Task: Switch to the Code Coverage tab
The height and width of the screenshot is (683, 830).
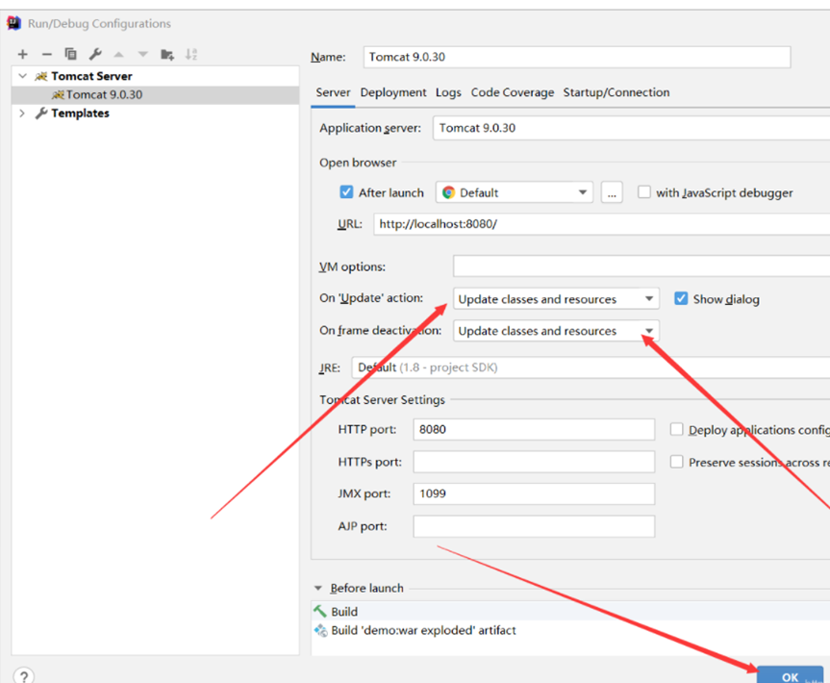Action: pyautogui.click(x=513, y=92)
